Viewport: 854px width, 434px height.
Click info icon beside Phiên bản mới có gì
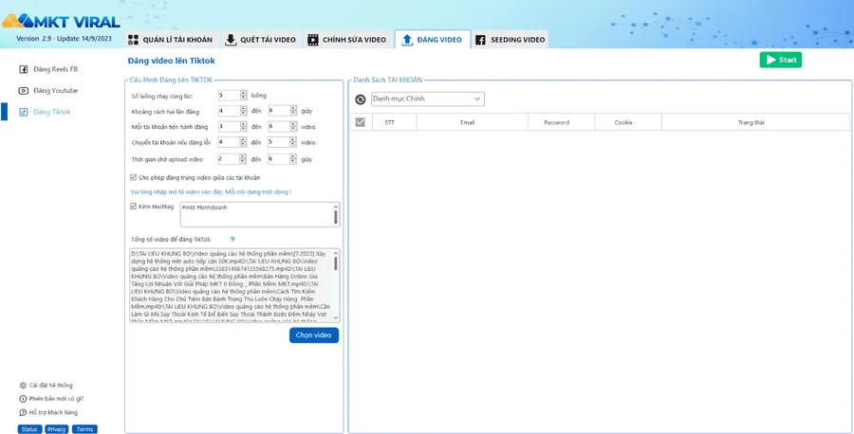pos(23,399)
